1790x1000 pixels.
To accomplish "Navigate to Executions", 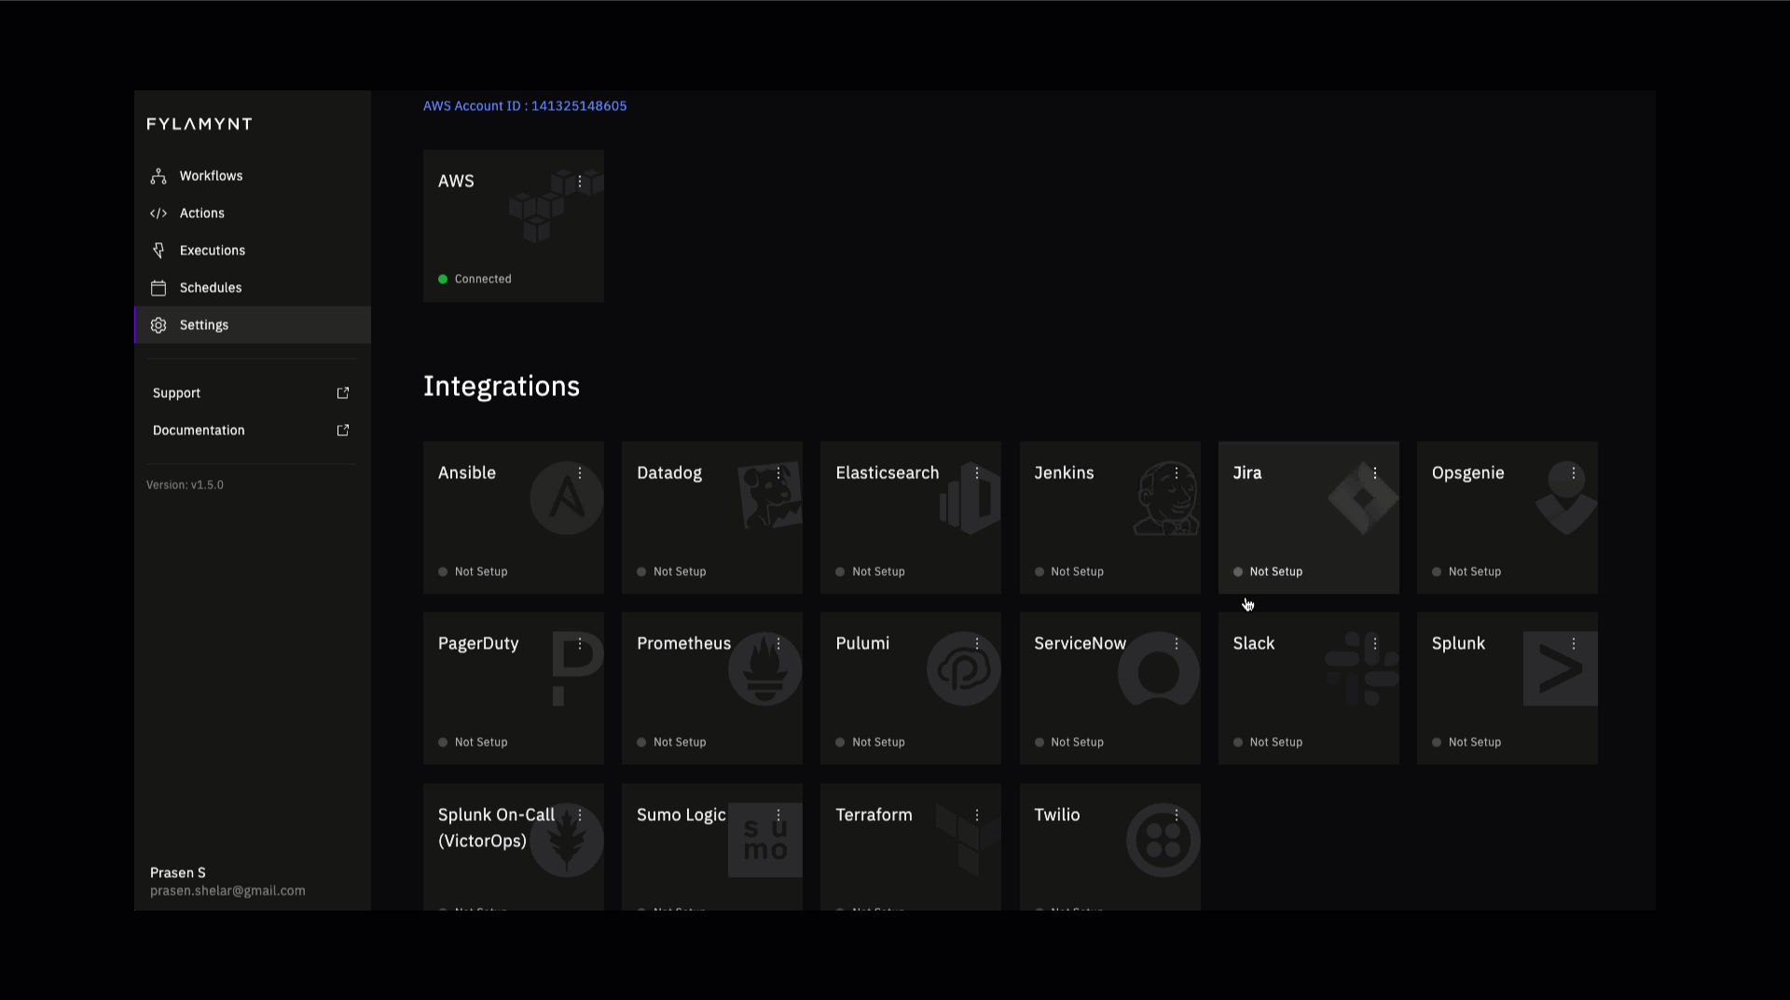I will pos(253,251).
